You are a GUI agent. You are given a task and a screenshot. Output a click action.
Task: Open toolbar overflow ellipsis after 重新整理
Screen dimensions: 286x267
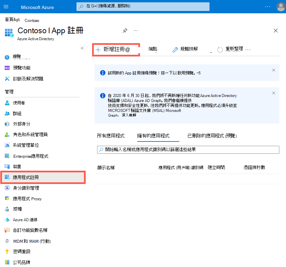pos(248,49)
